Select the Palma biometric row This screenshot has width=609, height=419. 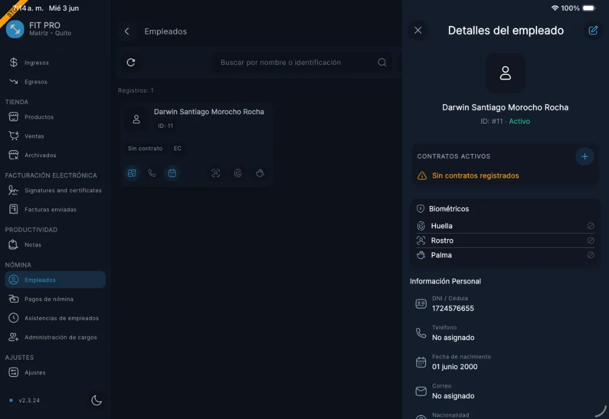pyautogui.click(x=506, y=255)
